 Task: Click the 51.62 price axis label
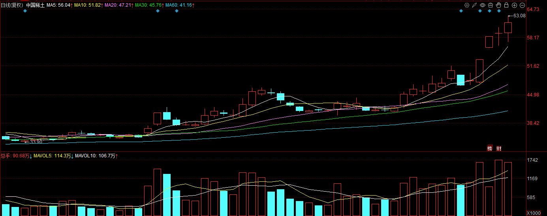pos(534,66)
